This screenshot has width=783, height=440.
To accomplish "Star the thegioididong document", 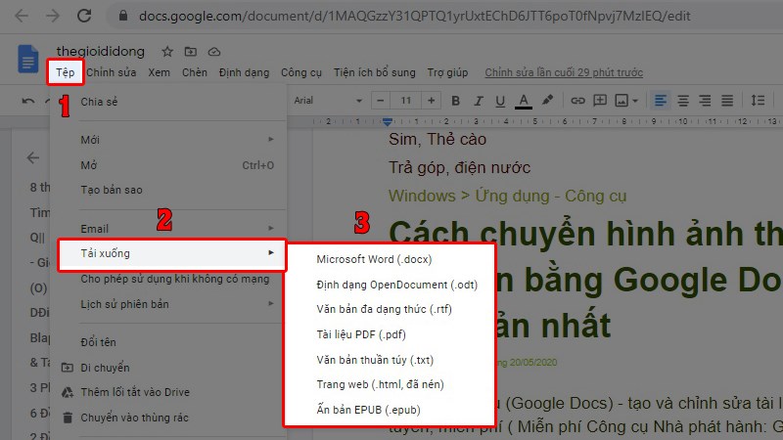I will click(167, 52).
